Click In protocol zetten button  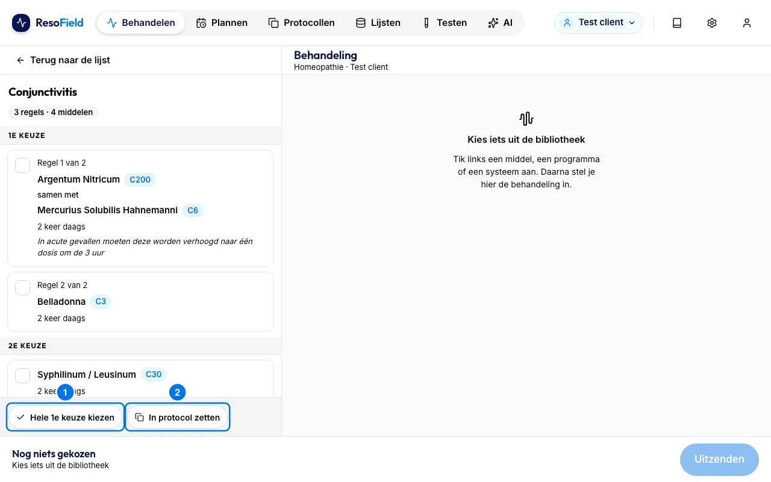pos(178,417)
